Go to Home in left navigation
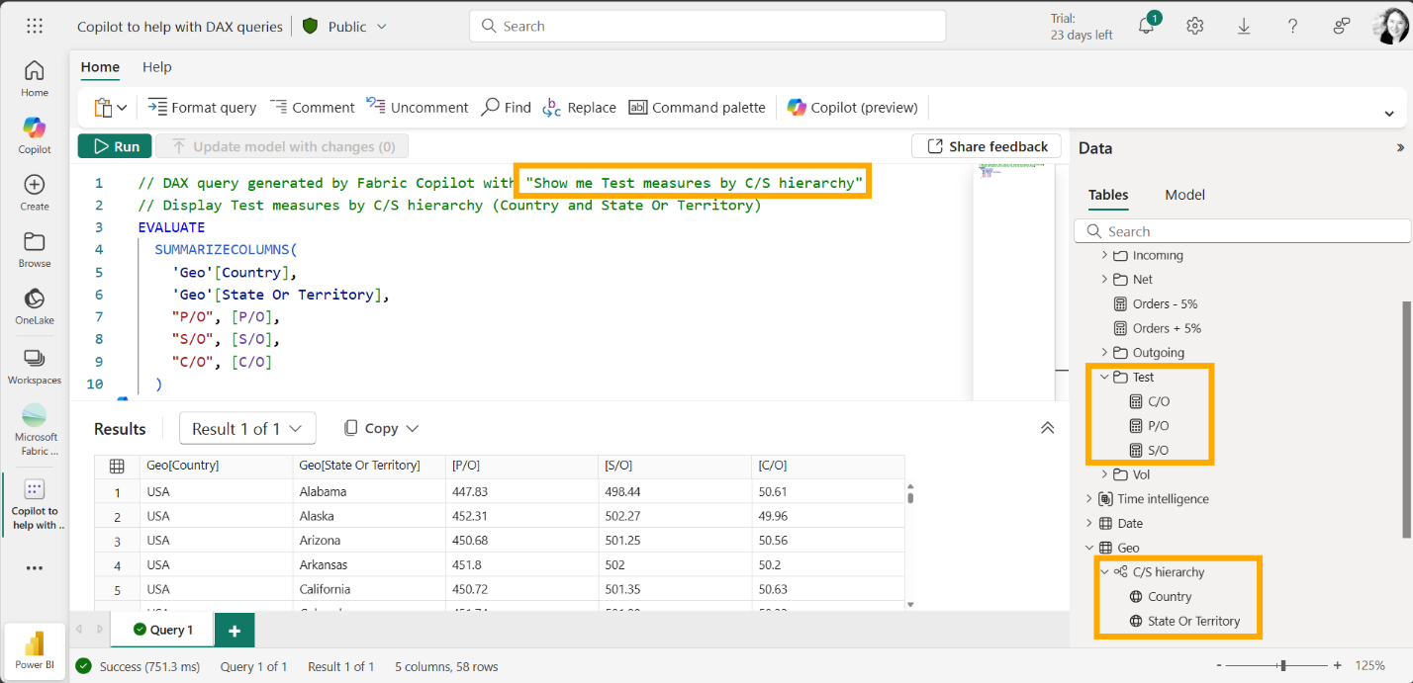Image resolution: width=1413 pixels, height=683 pixels. [35, 79]
